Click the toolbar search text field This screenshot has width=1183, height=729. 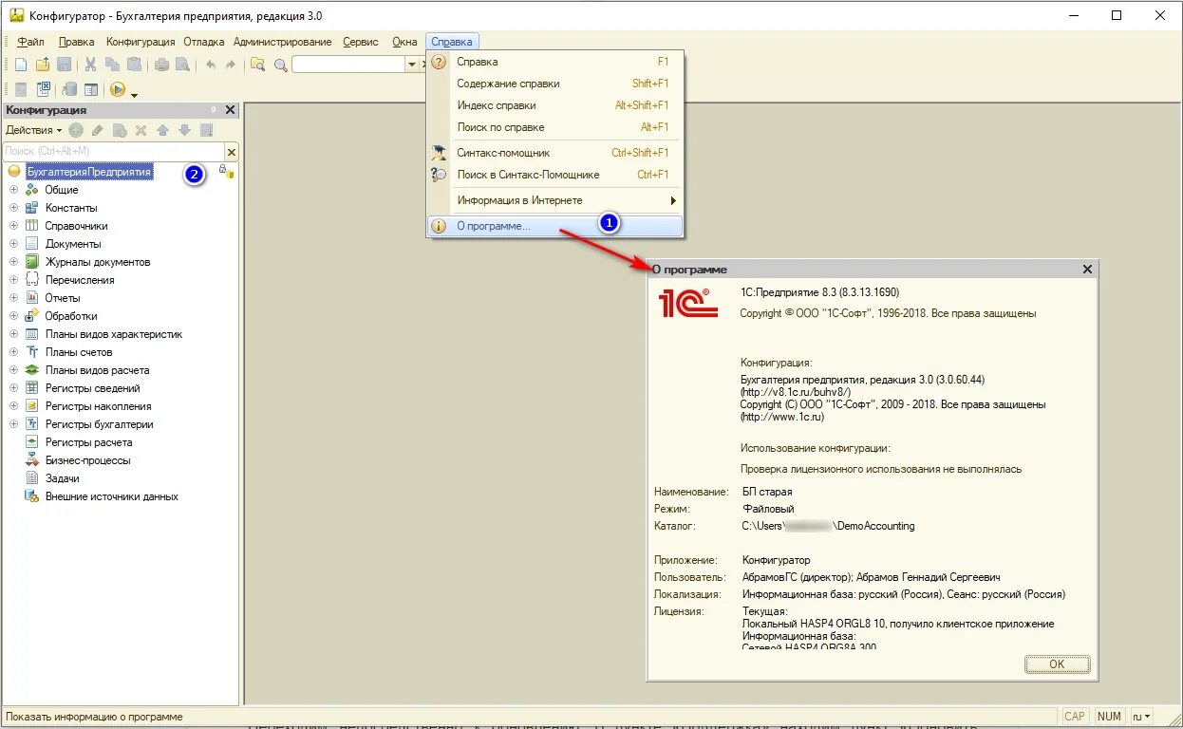[348, 65]
